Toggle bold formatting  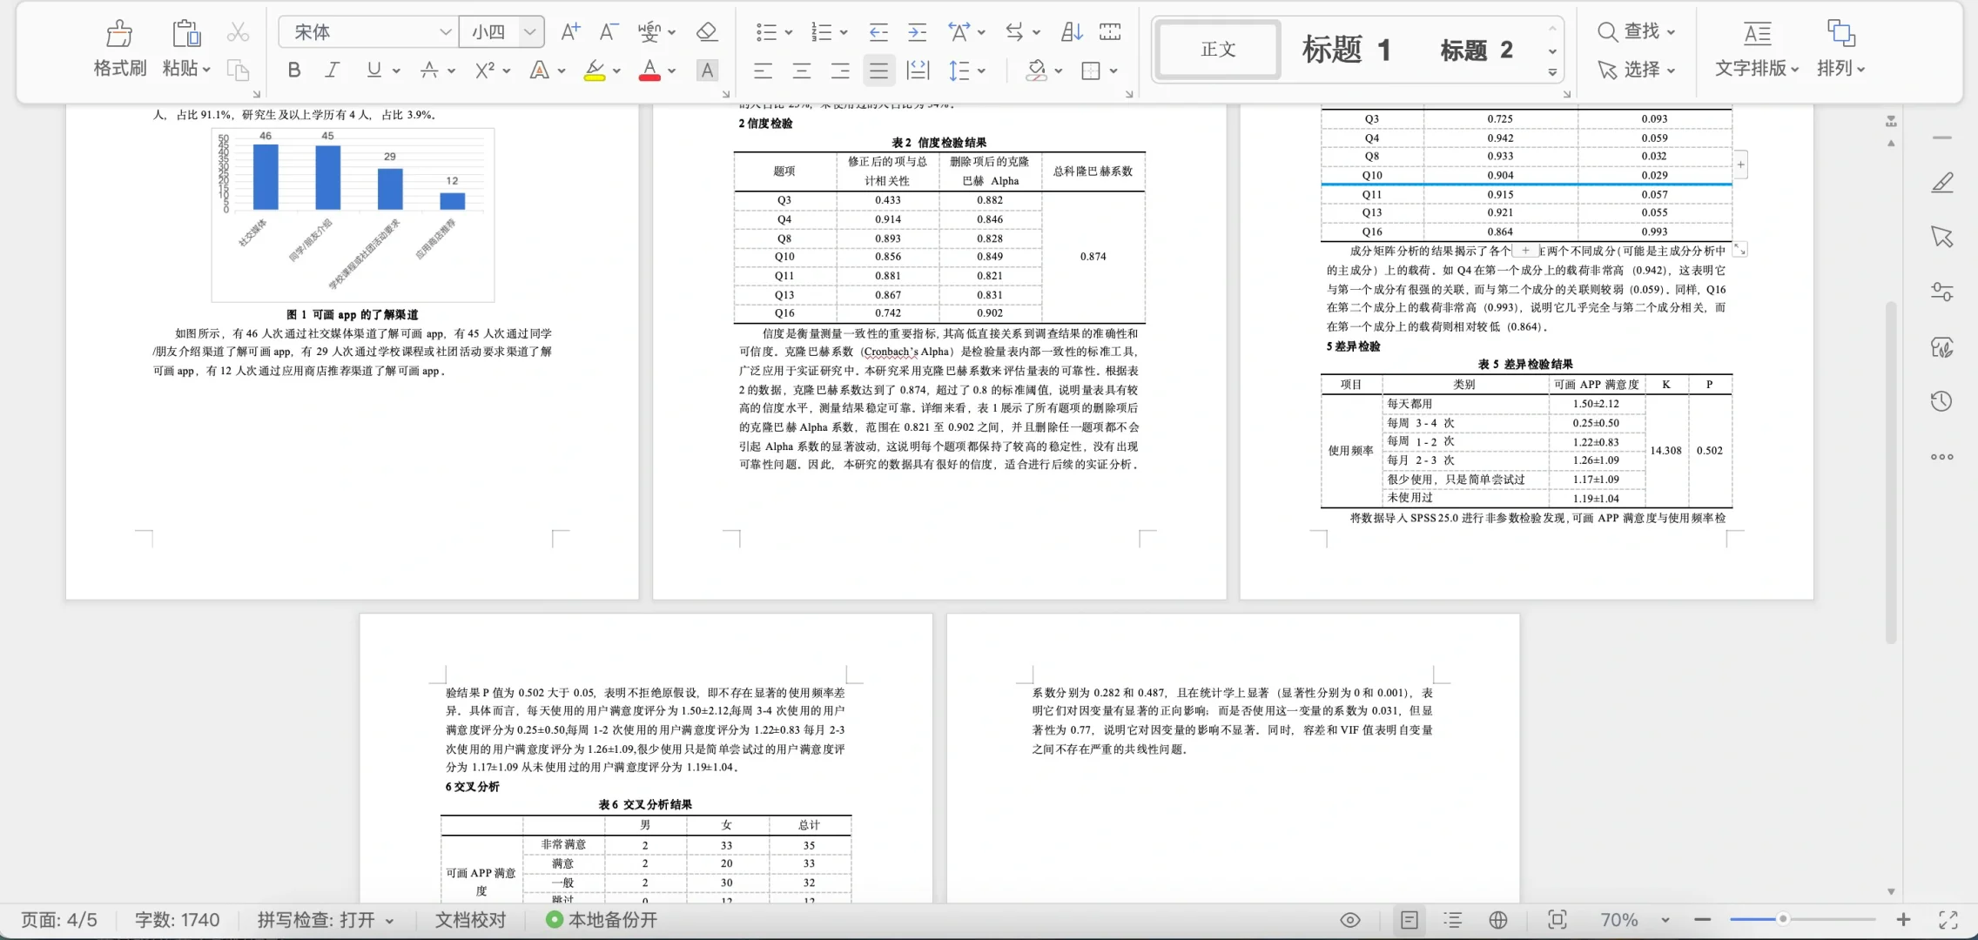294,70
